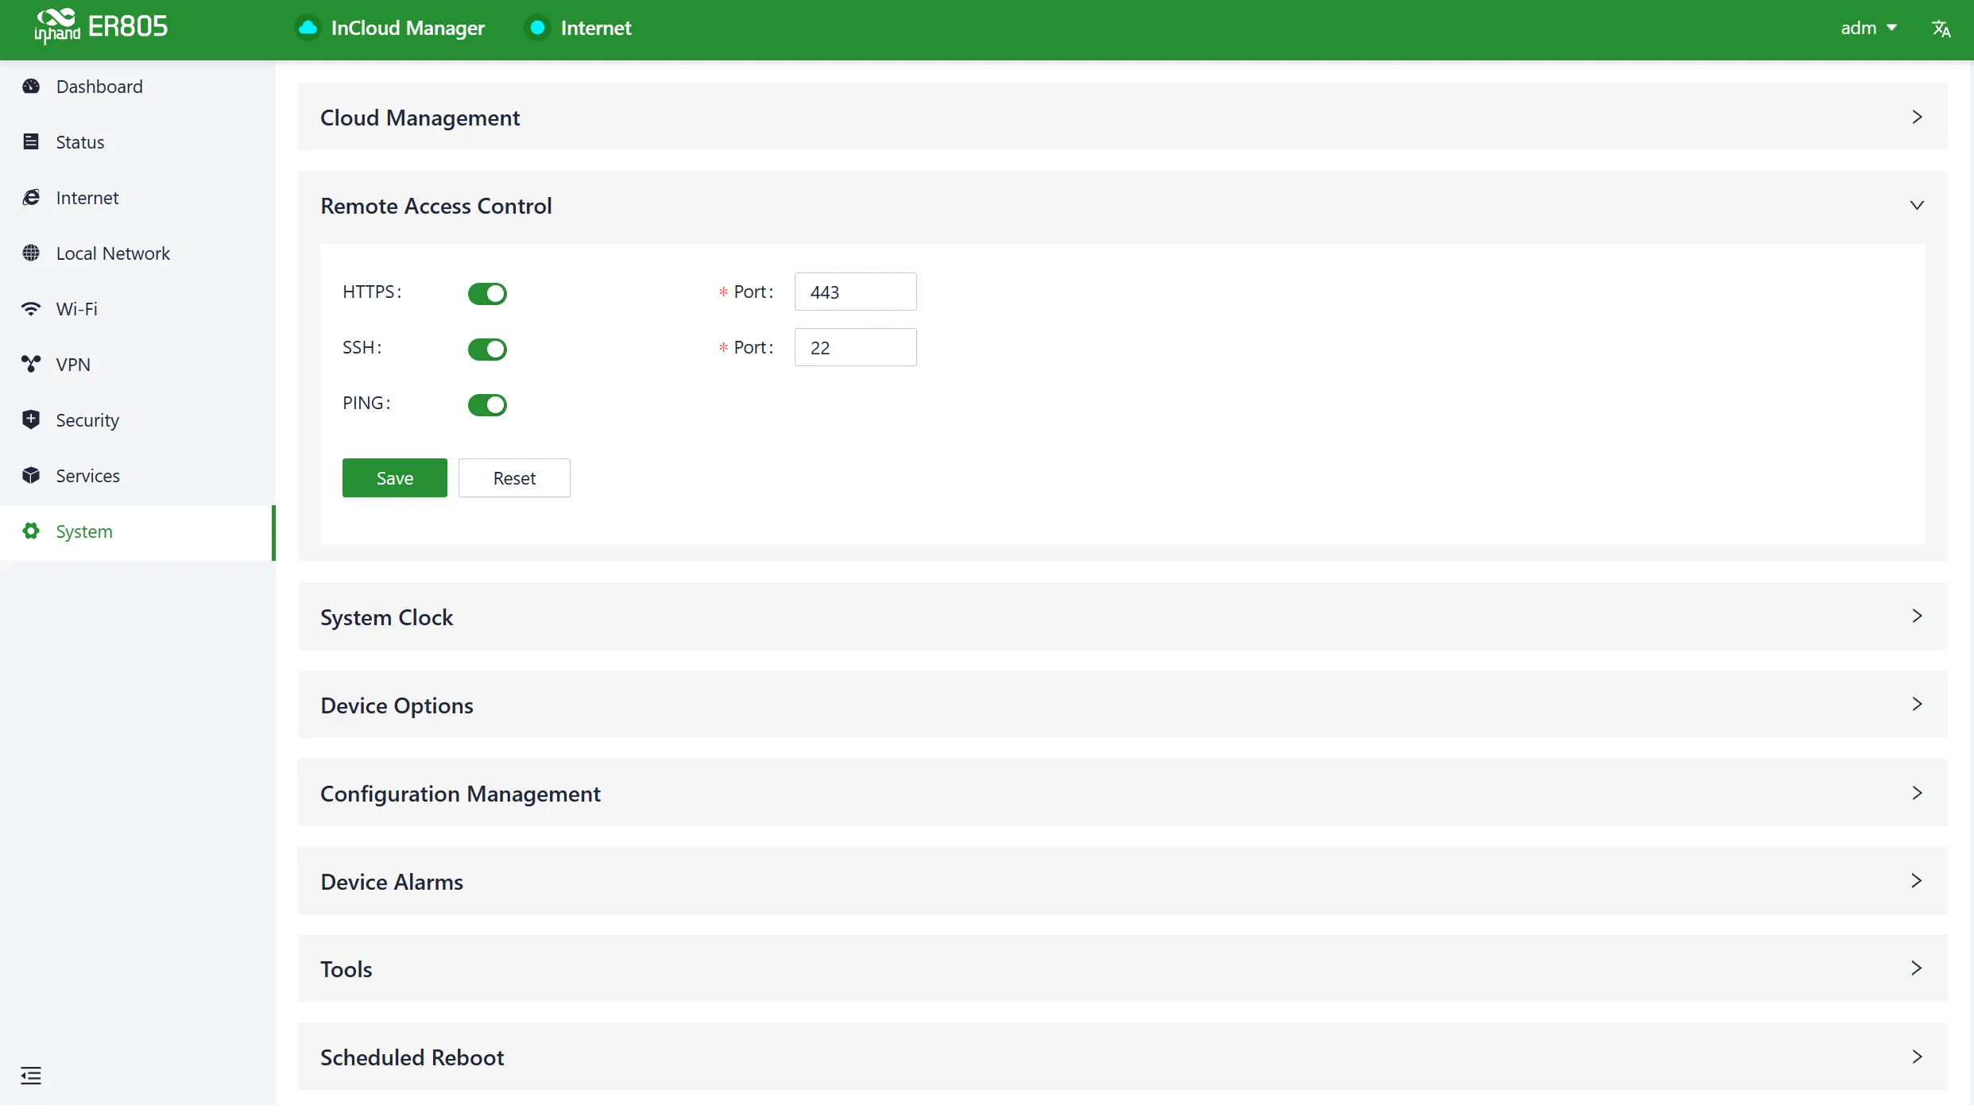This screenshot has height=1113, width=1974.
Task: Click the VPN nodes icon
Action: pos(31,365)
